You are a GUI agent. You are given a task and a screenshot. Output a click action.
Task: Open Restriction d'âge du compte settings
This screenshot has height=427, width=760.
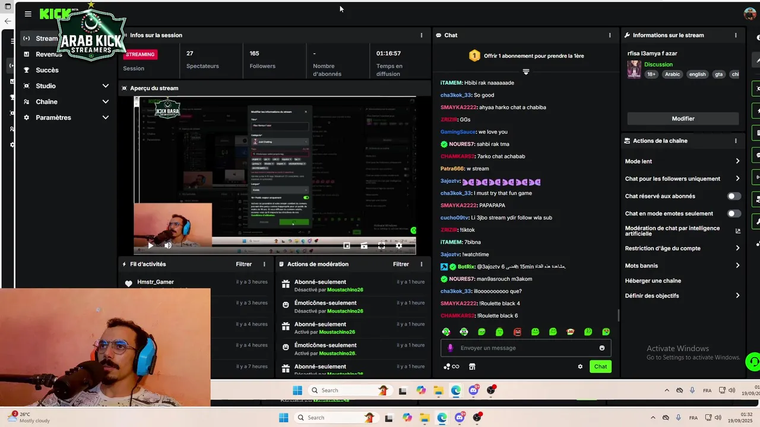point(683,248)
